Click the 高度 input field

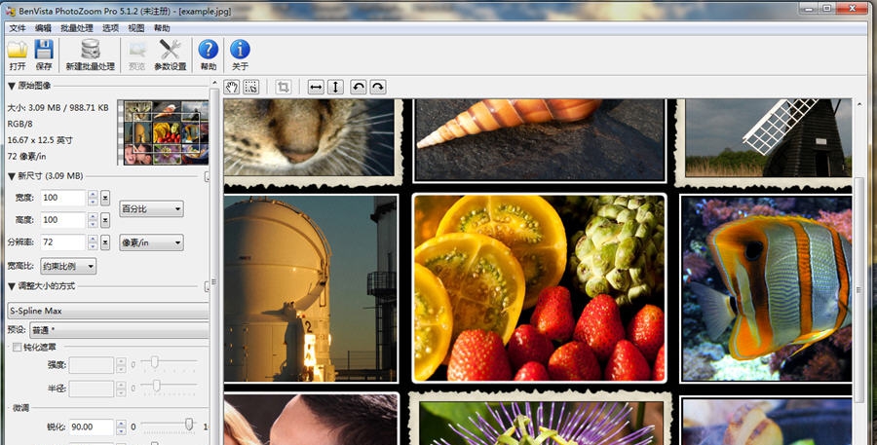62,220
